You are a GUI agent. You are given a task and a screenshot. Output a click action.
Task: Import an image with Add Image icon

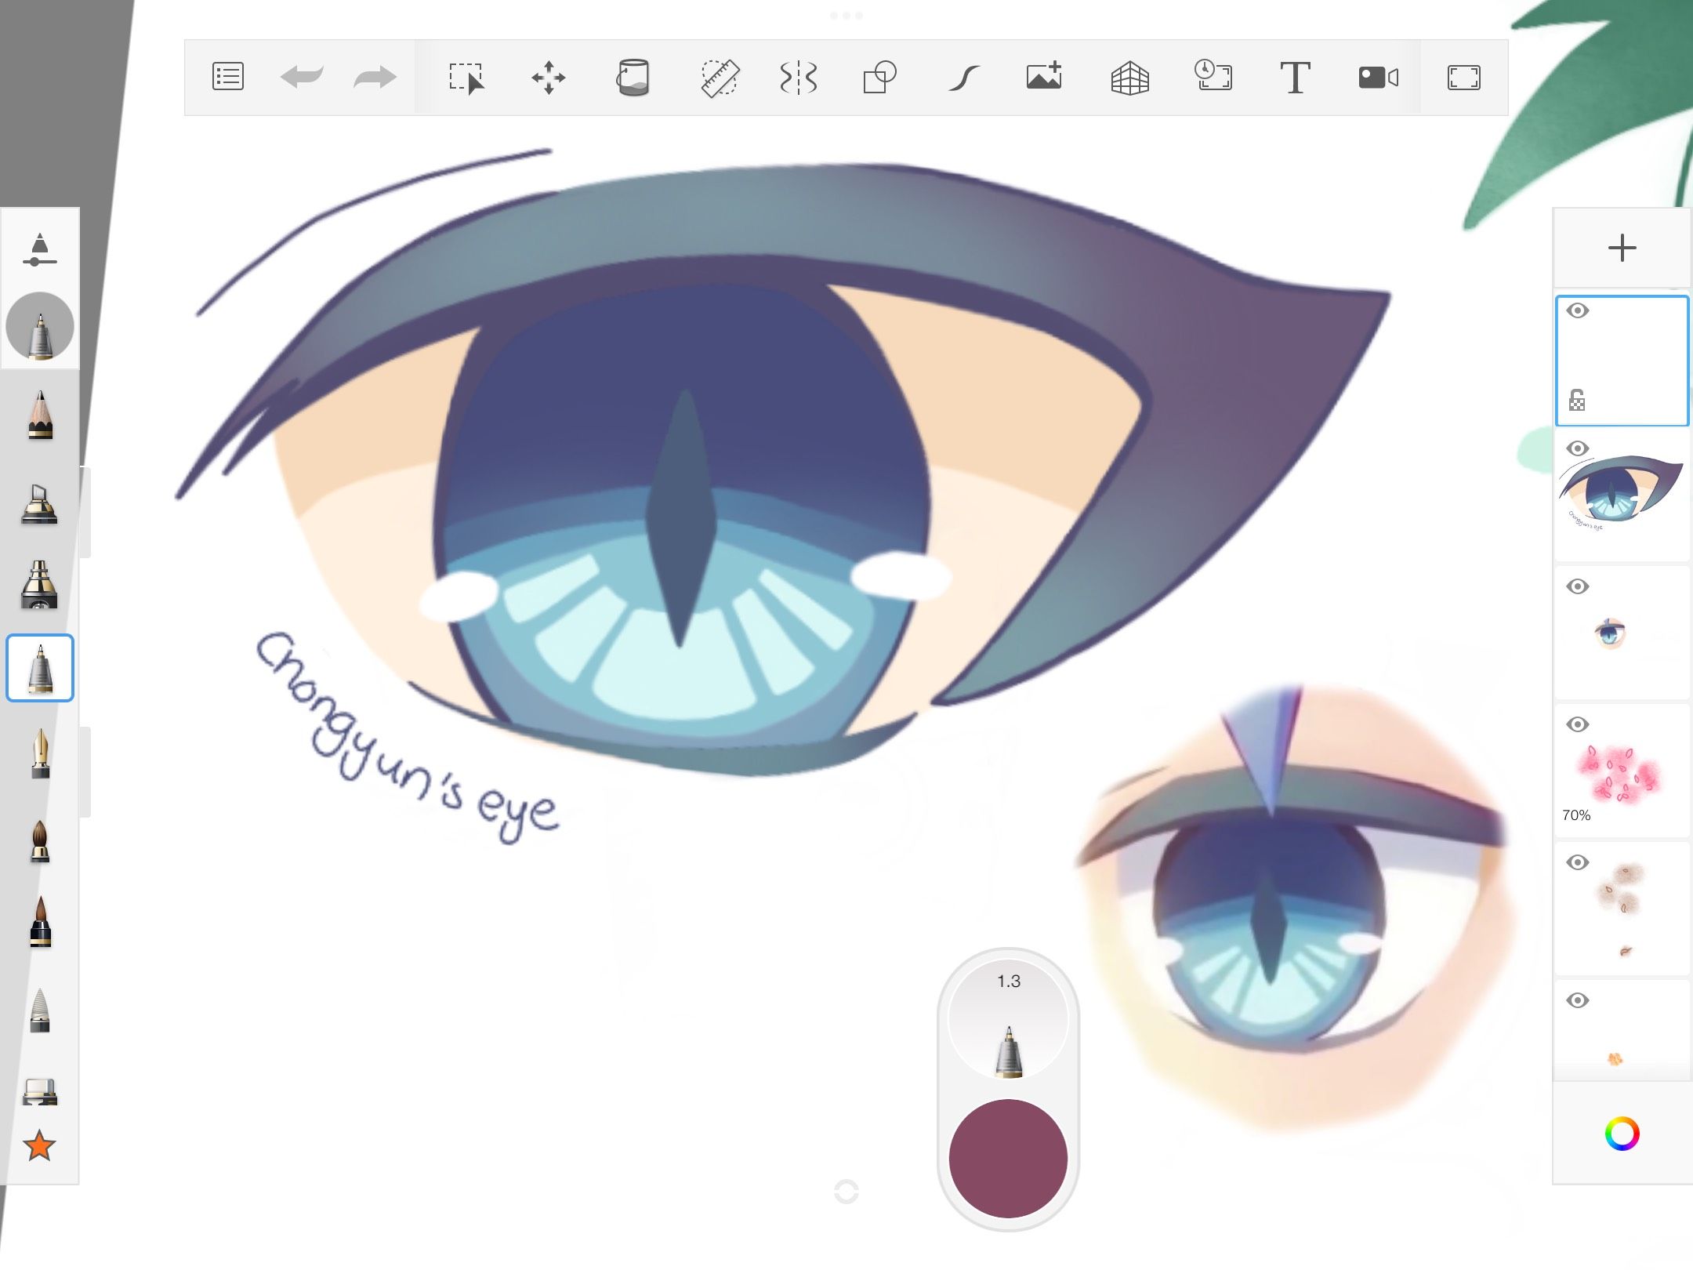(x=1044, y=76)
